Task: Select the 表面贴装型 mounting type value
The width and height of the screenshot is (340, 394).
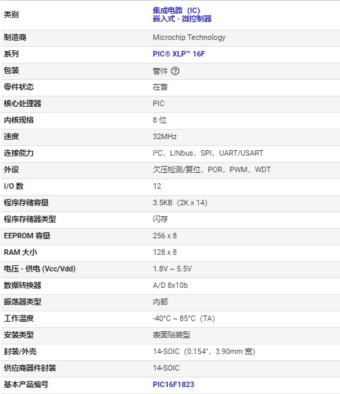Action: click(171, 335)
